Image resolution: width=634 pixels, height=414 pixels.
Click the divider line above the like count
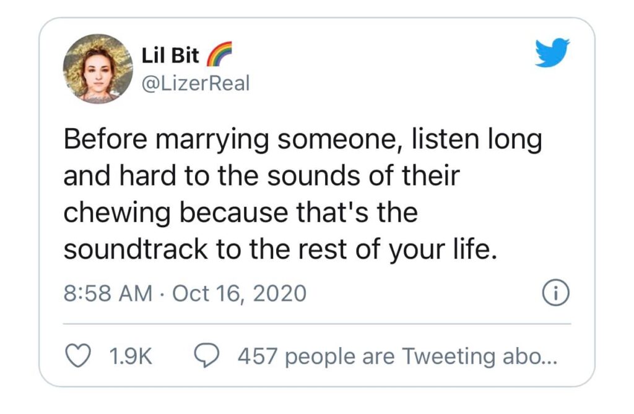317,323
